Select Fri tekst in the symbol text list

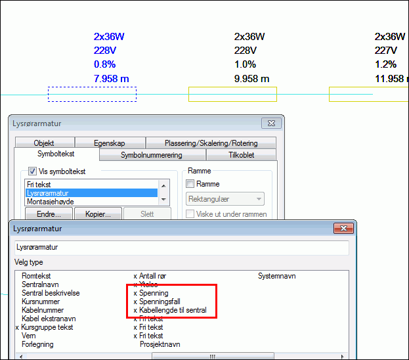click(39, 185)
